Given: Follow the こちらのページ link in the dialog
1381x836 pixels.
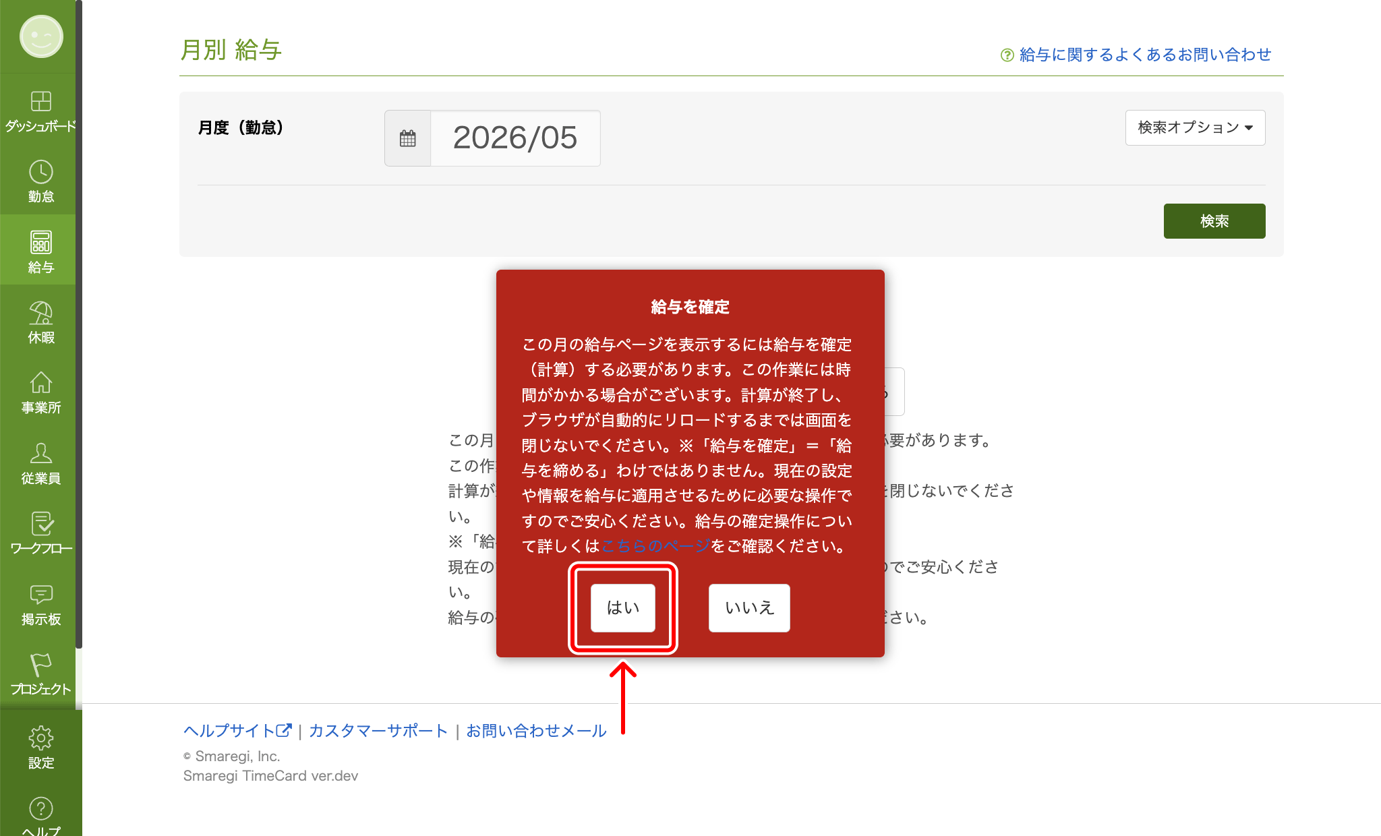Looking at the screenshot, I should tap(655, 546).
